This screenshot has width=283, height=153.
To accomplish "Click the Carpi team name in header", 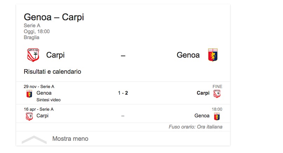I will 55,55.
